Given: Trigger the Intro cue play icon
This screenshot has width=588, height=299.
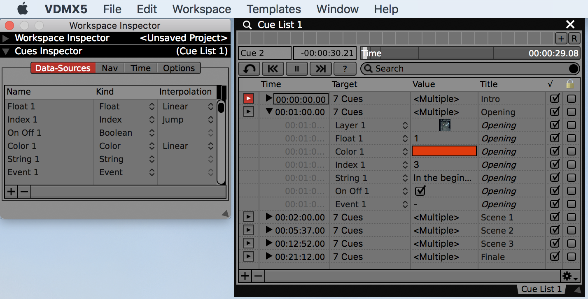Looking at the screenshot, I should pyautogui.click(x=248, y=99).
